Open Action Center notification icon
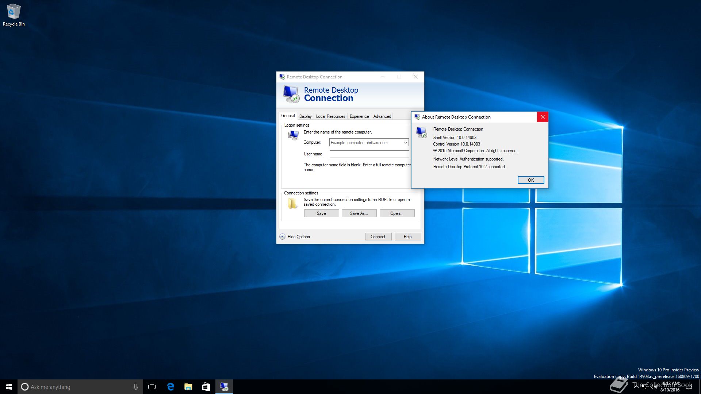Screen dimensions: 701x394 (x=689, y=387)
